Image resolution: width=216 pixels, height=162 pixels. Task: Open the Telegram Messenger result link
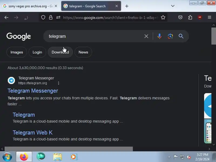[33, 91]
